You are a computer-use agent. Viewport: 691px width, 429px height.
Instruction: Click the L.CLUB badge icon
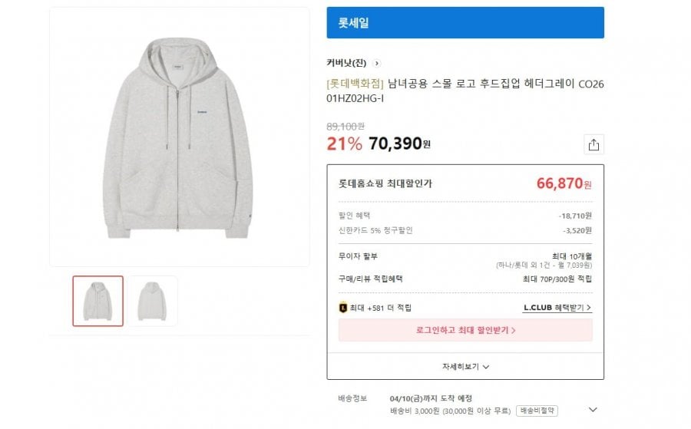pyautogui.click(x=343, y=308)
